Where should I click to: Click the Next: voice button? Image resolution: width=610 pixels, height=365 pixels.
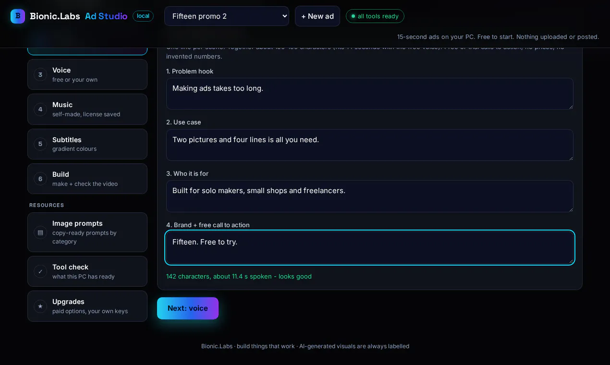click(x=188, y=308)
